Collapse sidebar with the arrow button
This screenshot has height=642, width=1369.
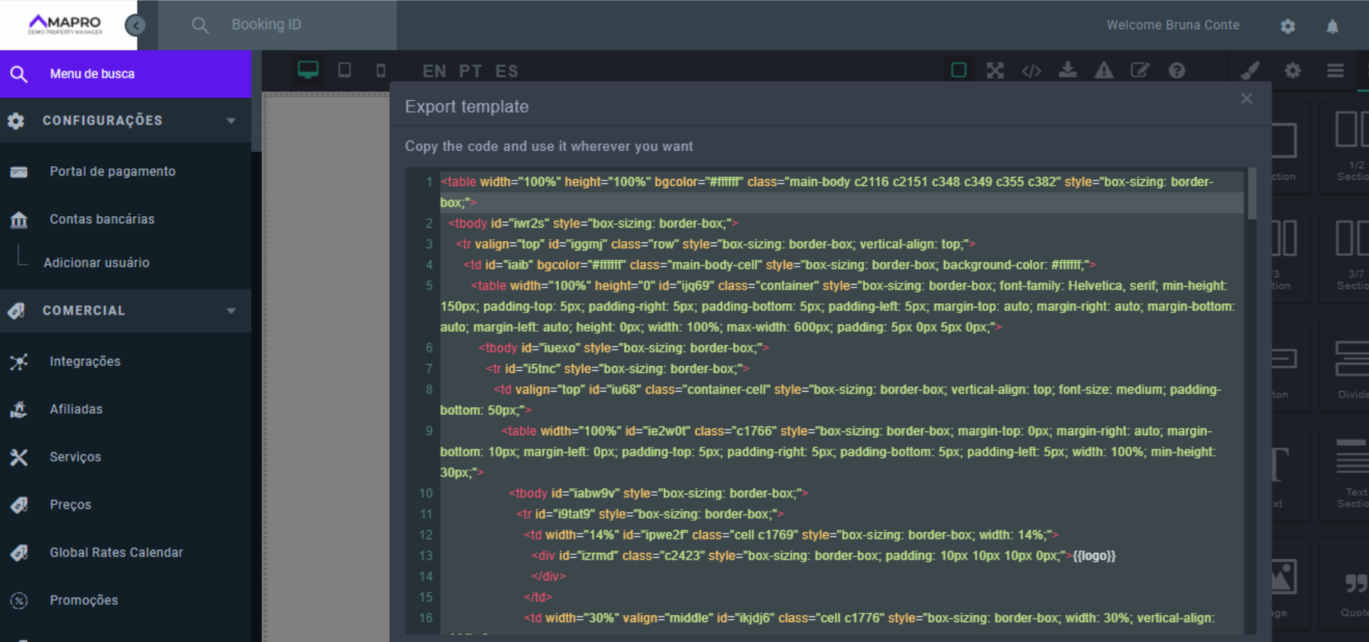pyautogui.click(x=135, y=26)
